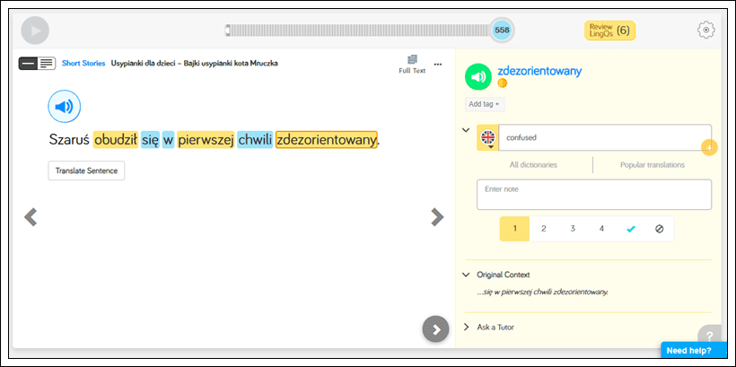The image size is (736, 367).
Task: Play pronunciation of zdezorientowany with green speaker
Action: [x=478, y=77]
